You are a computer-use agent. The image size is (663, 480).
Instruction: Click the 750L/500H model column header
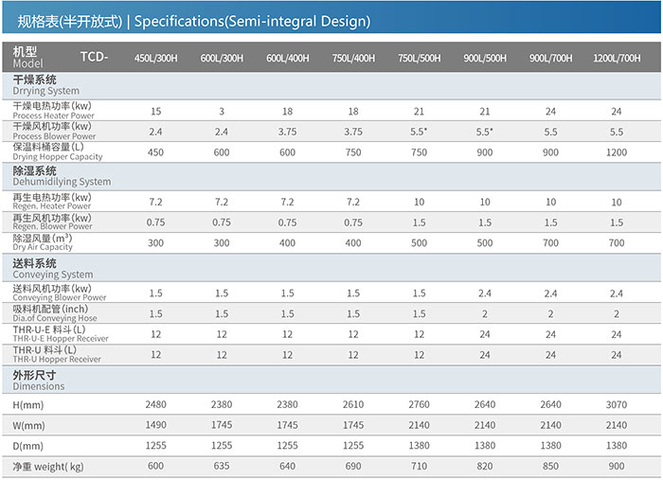(419, 58)
